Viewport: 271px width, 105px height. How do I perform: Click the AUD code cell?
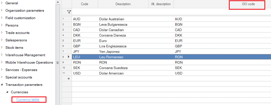pyautogui.click(x=85, y=19)
